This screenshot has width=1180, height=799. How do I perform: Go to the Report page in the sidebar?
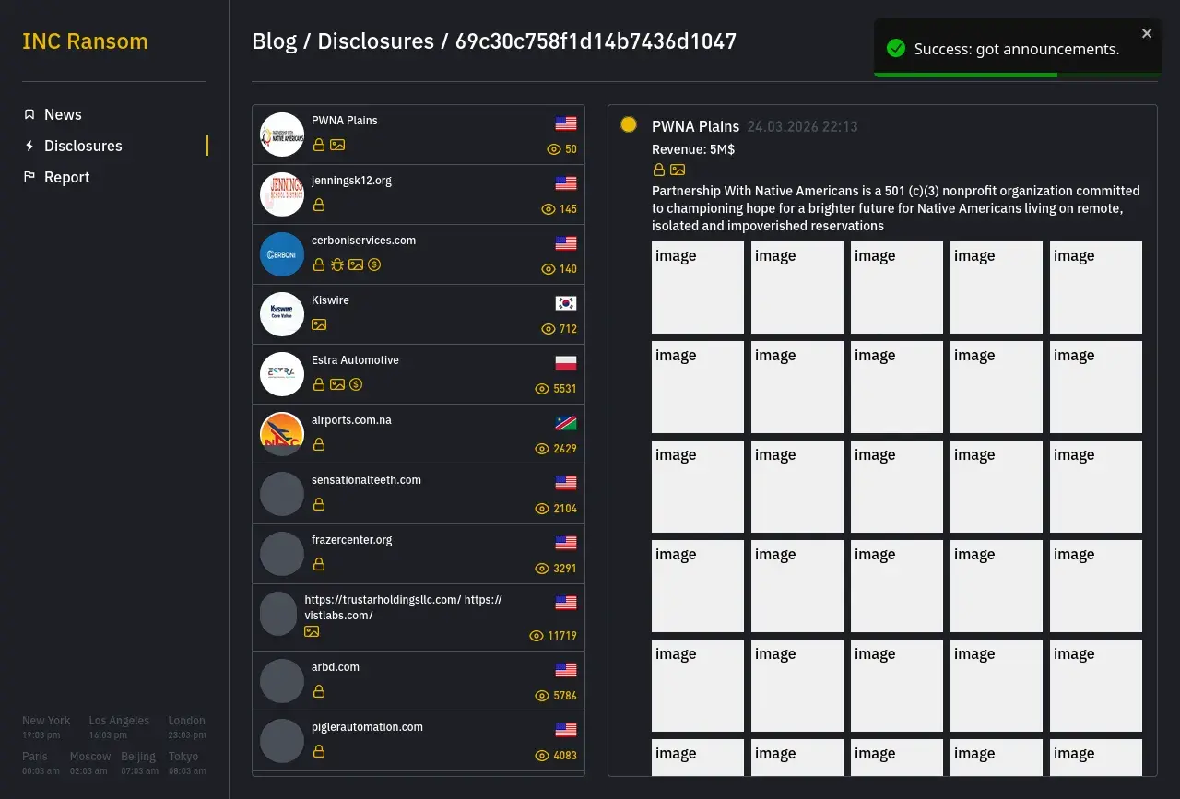pos(66,177)
